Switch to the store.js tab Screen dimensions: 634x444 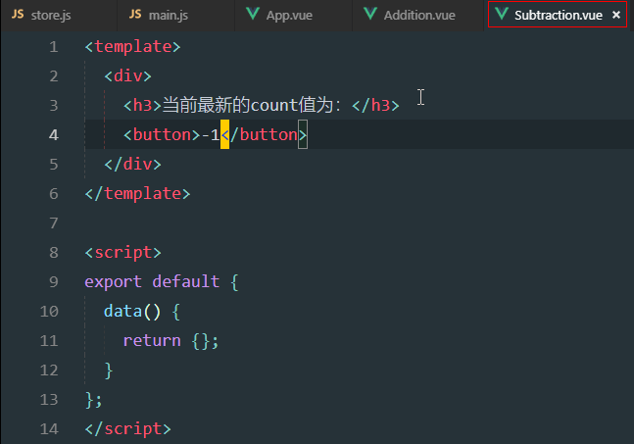tap(50, 15)
